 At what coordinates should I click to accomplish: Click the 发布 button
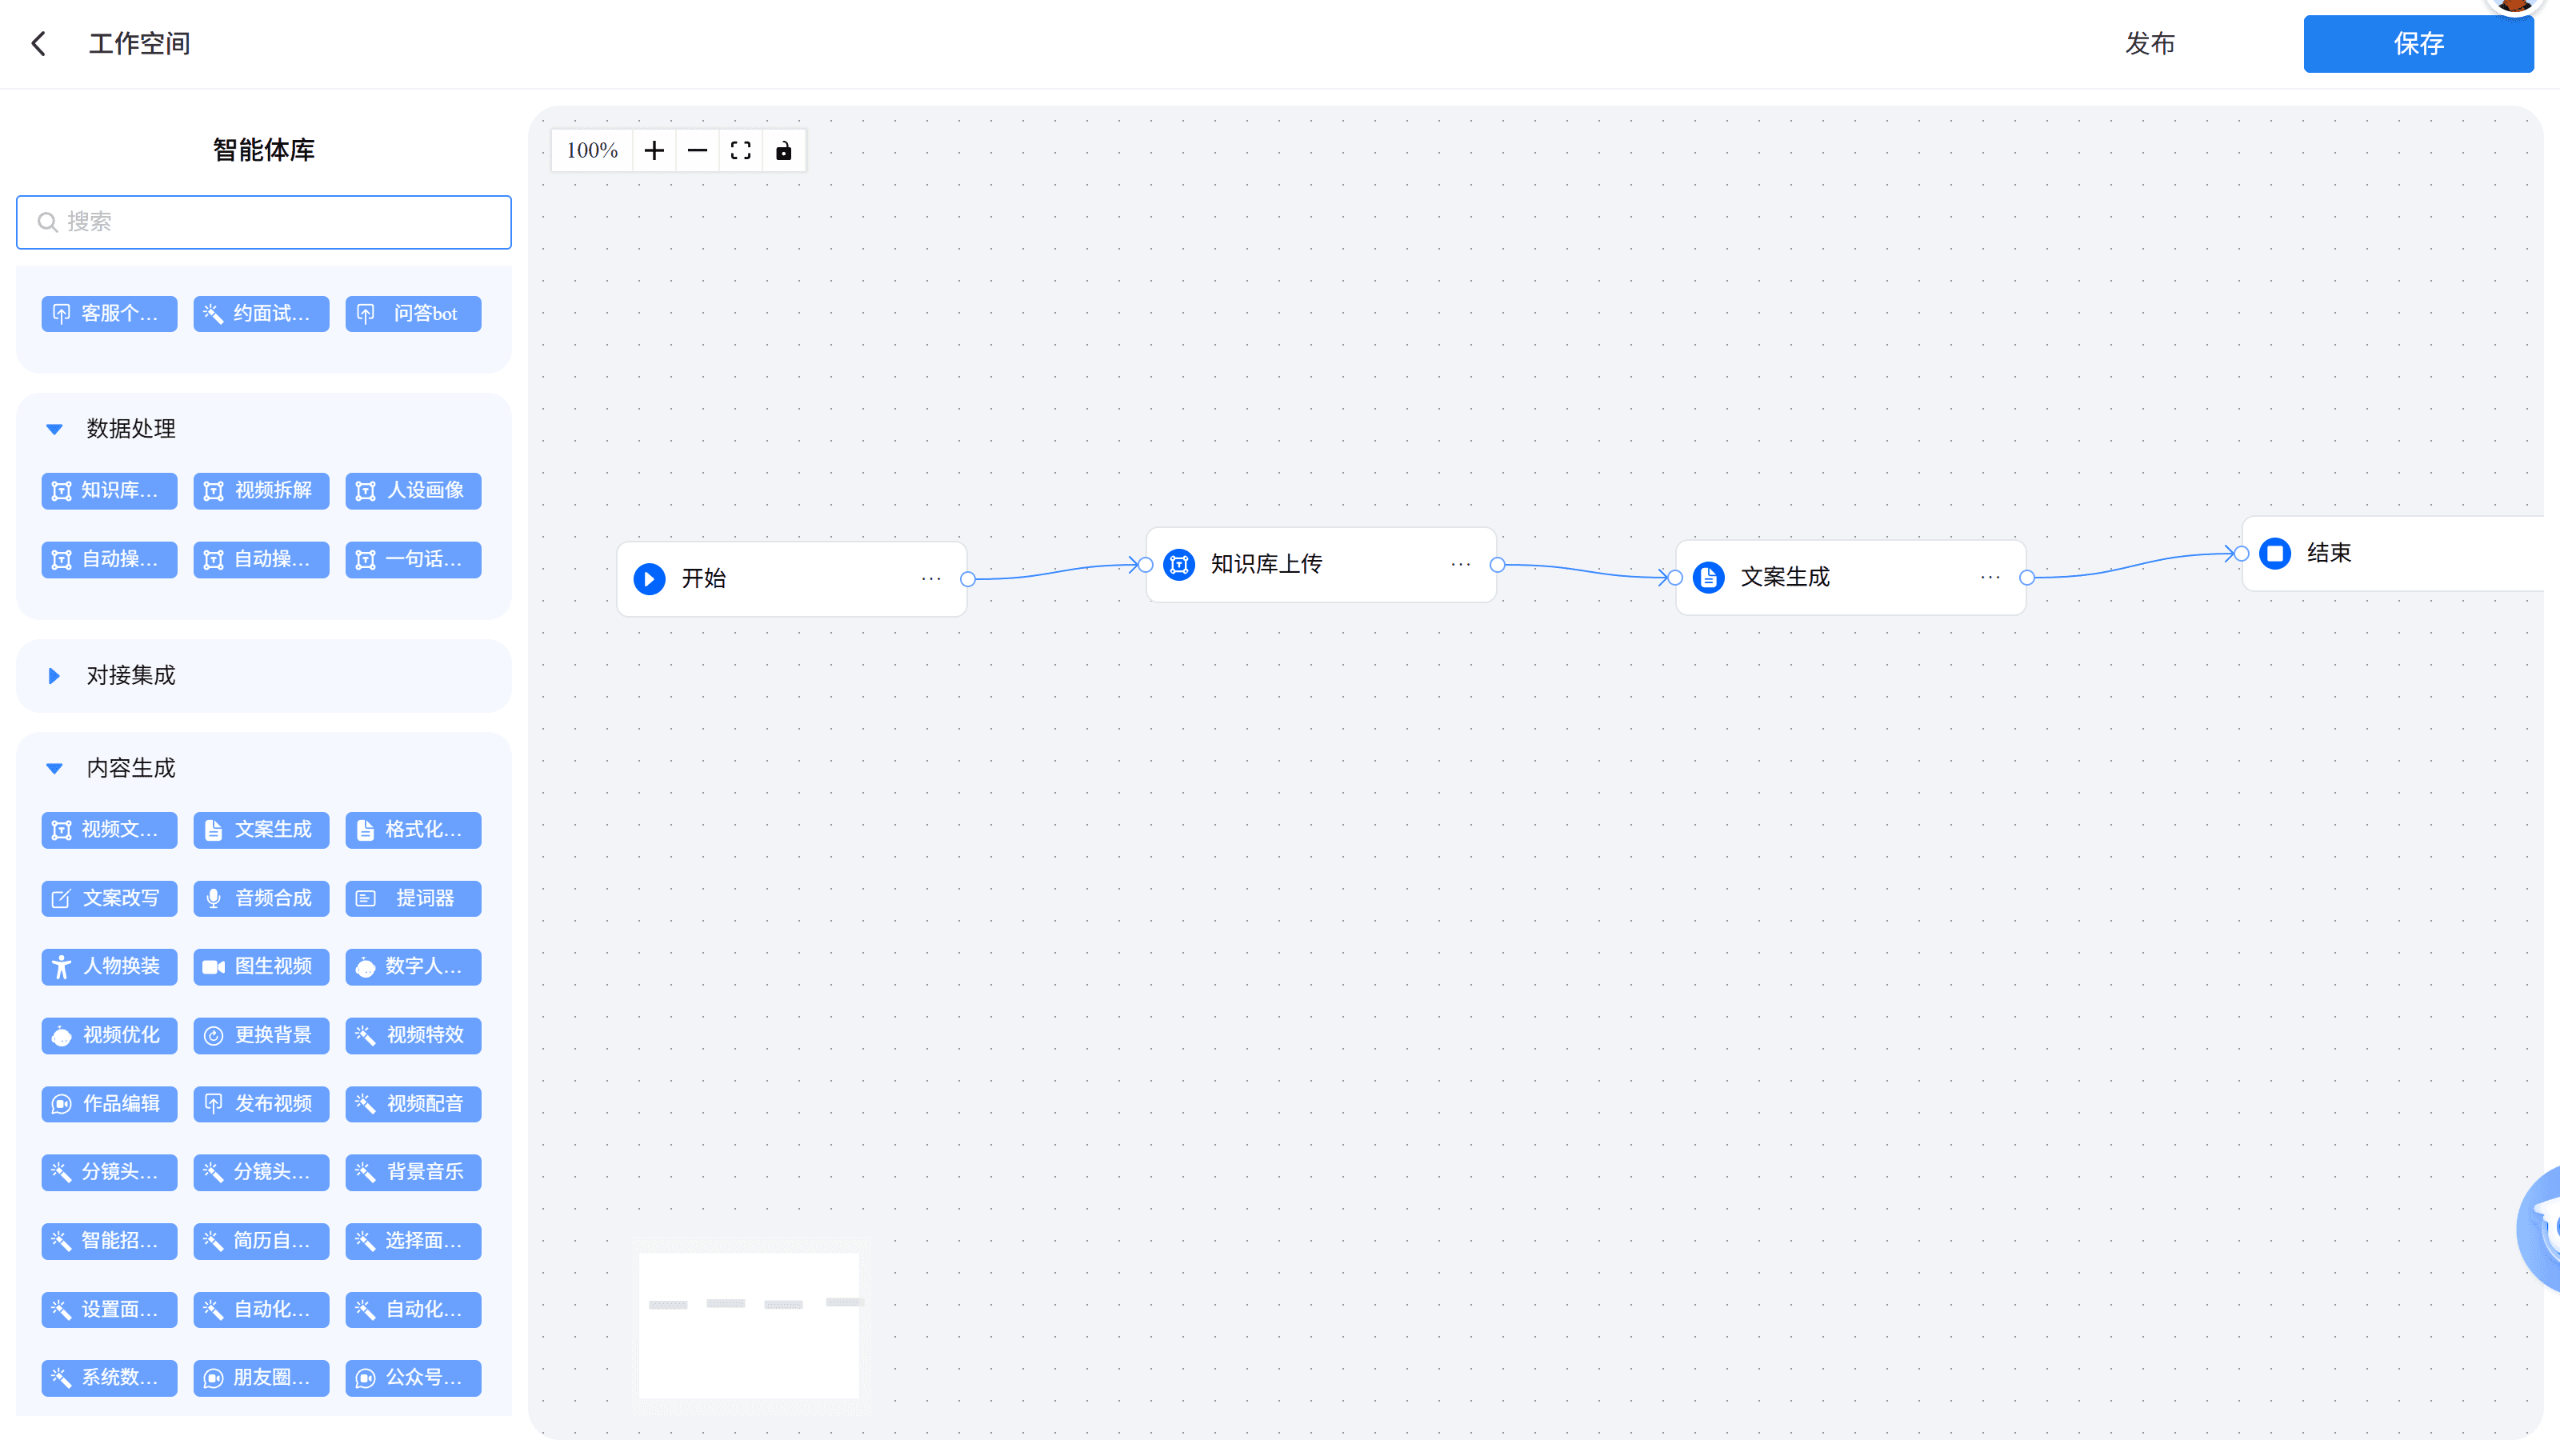(x=2150, y=44)
